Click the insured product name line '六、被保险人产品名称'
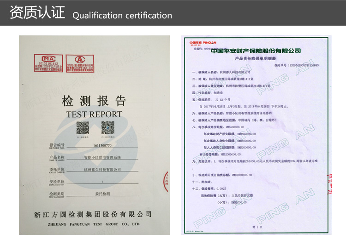346x251 pixels. (x=232, y=113)
